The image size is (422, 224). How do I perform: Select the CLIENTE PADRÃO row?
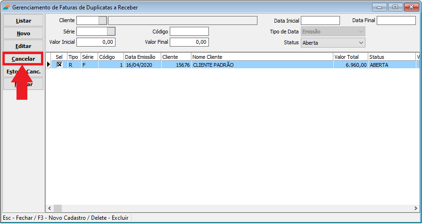click(262, 65)
